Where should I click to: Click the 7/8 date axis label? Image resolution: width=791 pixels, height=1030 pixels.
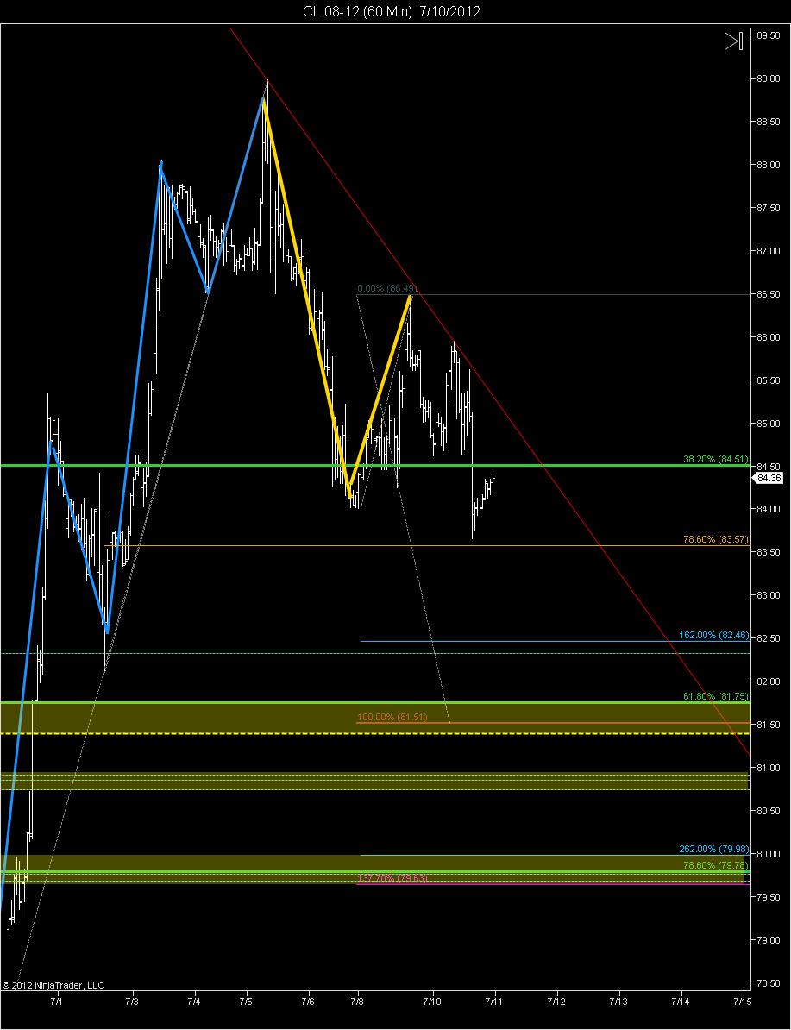point(357,1001)
